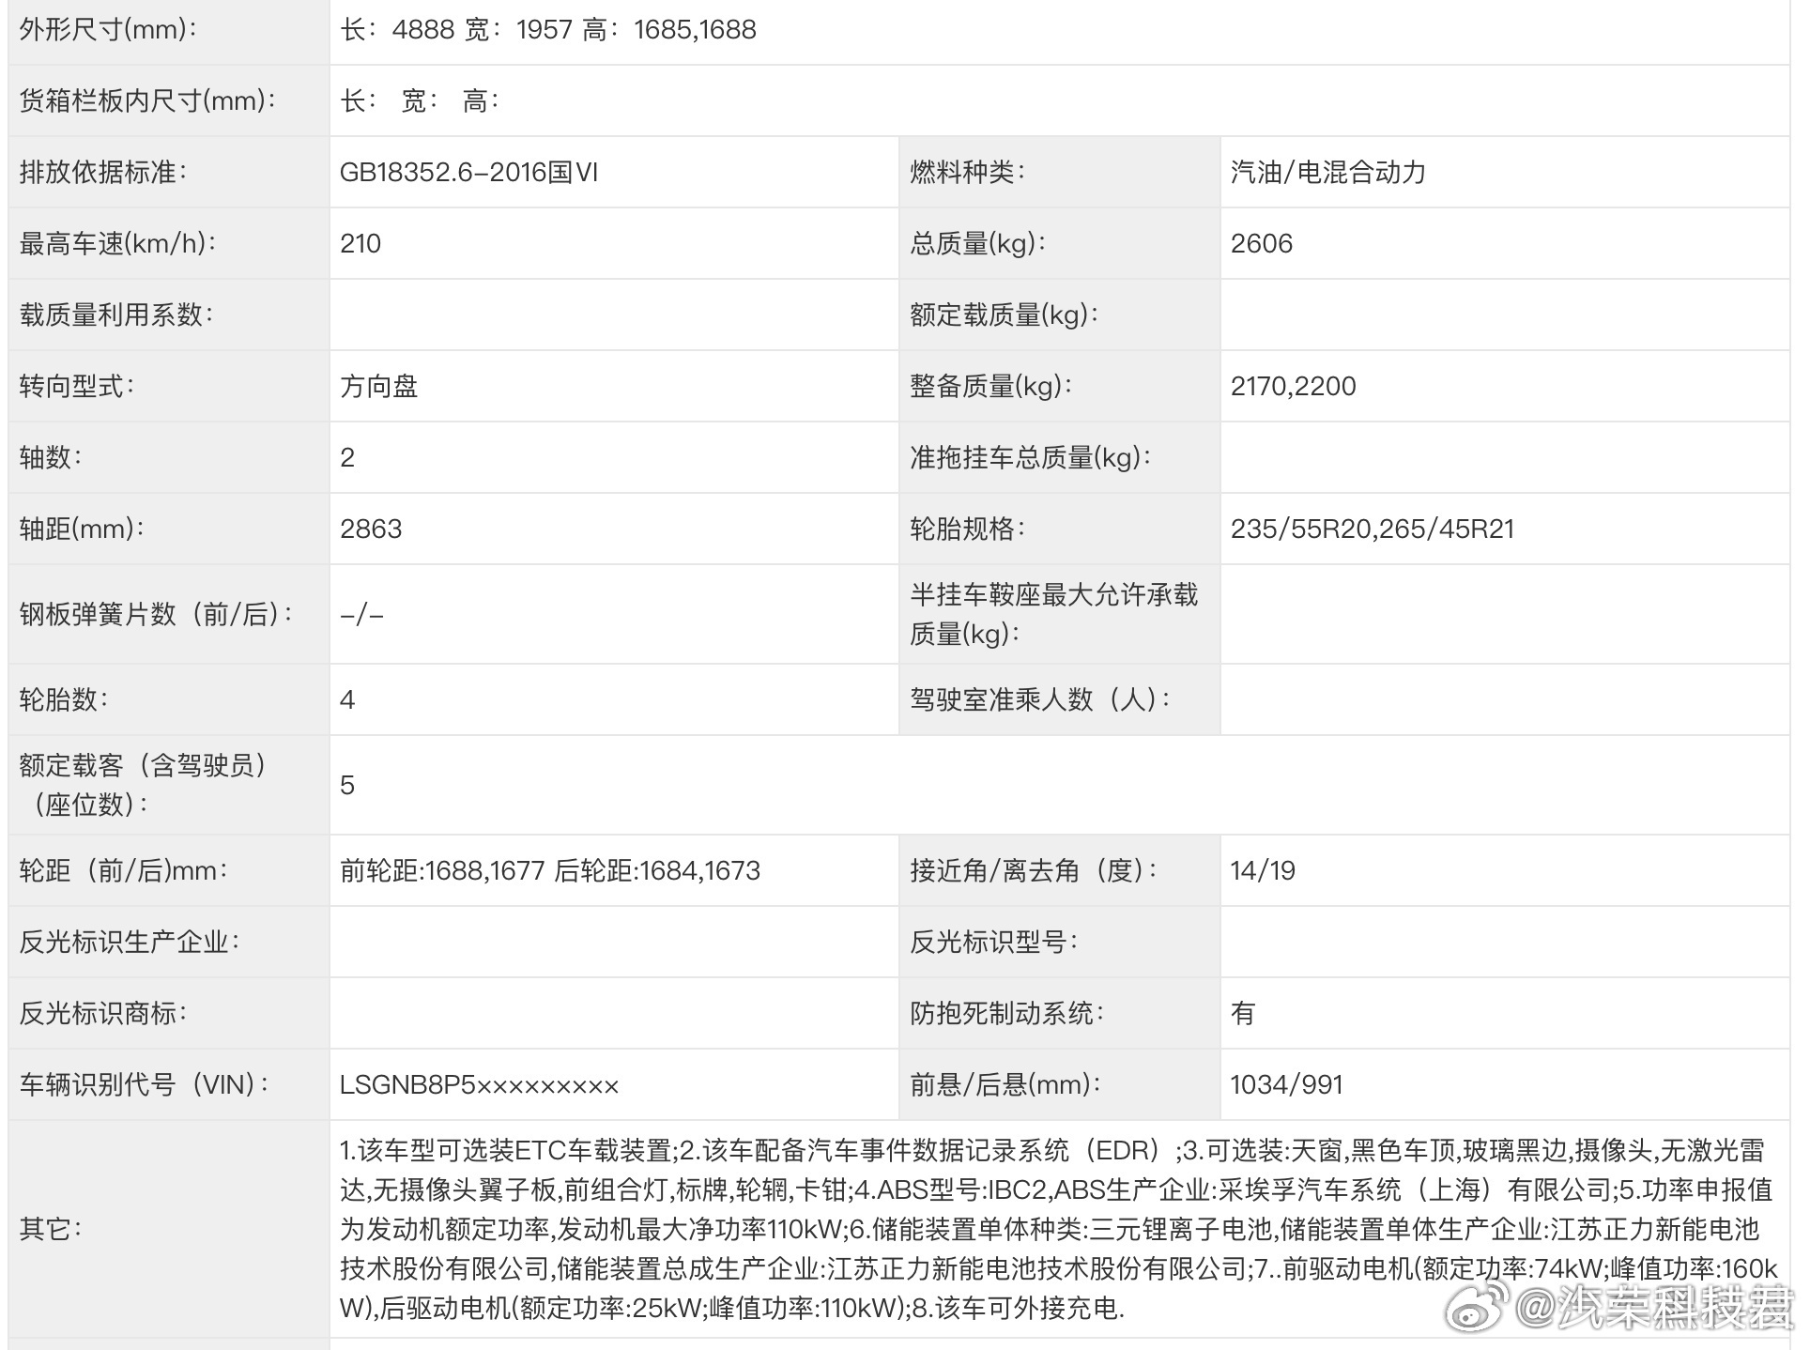Viewport: 1810px width, 1350px height.
Task: Select the dimensions value 4888 1957 1685,1688
Action: (x=548, y=30)
